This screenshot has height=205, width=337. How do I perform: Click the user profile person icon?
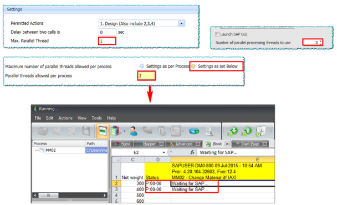tap(134, 131)
